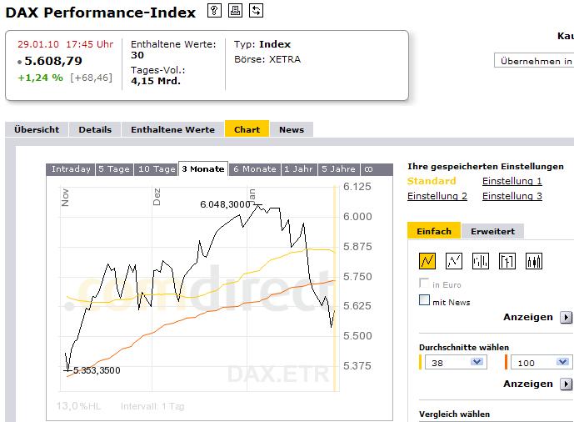574x422 pixels.
Task: Click the percentage change +1,24 %
Action: tap(40, 78)
